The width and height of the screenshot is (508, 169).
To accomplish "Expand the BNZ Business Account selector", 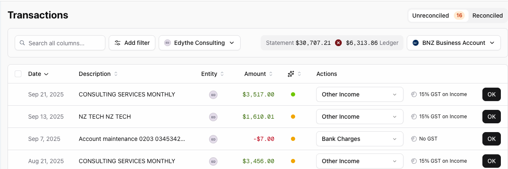I will [x=453, y=43].
